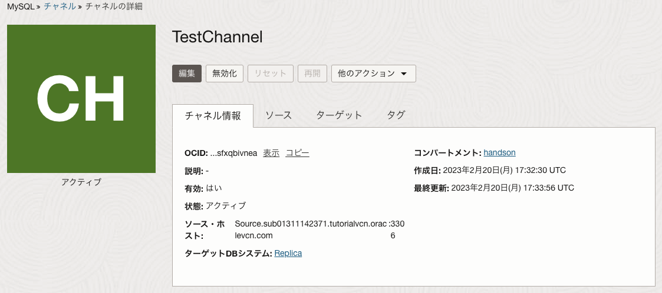This screenshot has width=662, height=293.
Task: Click the truncated OCID value
Action: click(234, 153)
